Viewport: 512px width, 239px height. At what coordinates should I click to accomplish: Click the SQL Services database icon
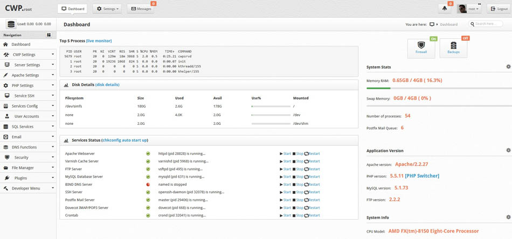point(5,126)
